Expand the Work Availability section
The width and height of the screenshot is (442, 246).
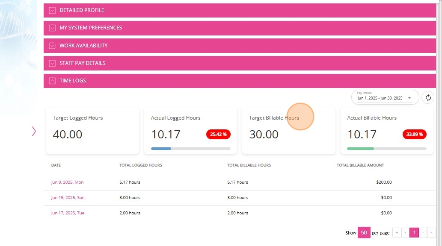[240, 46]
